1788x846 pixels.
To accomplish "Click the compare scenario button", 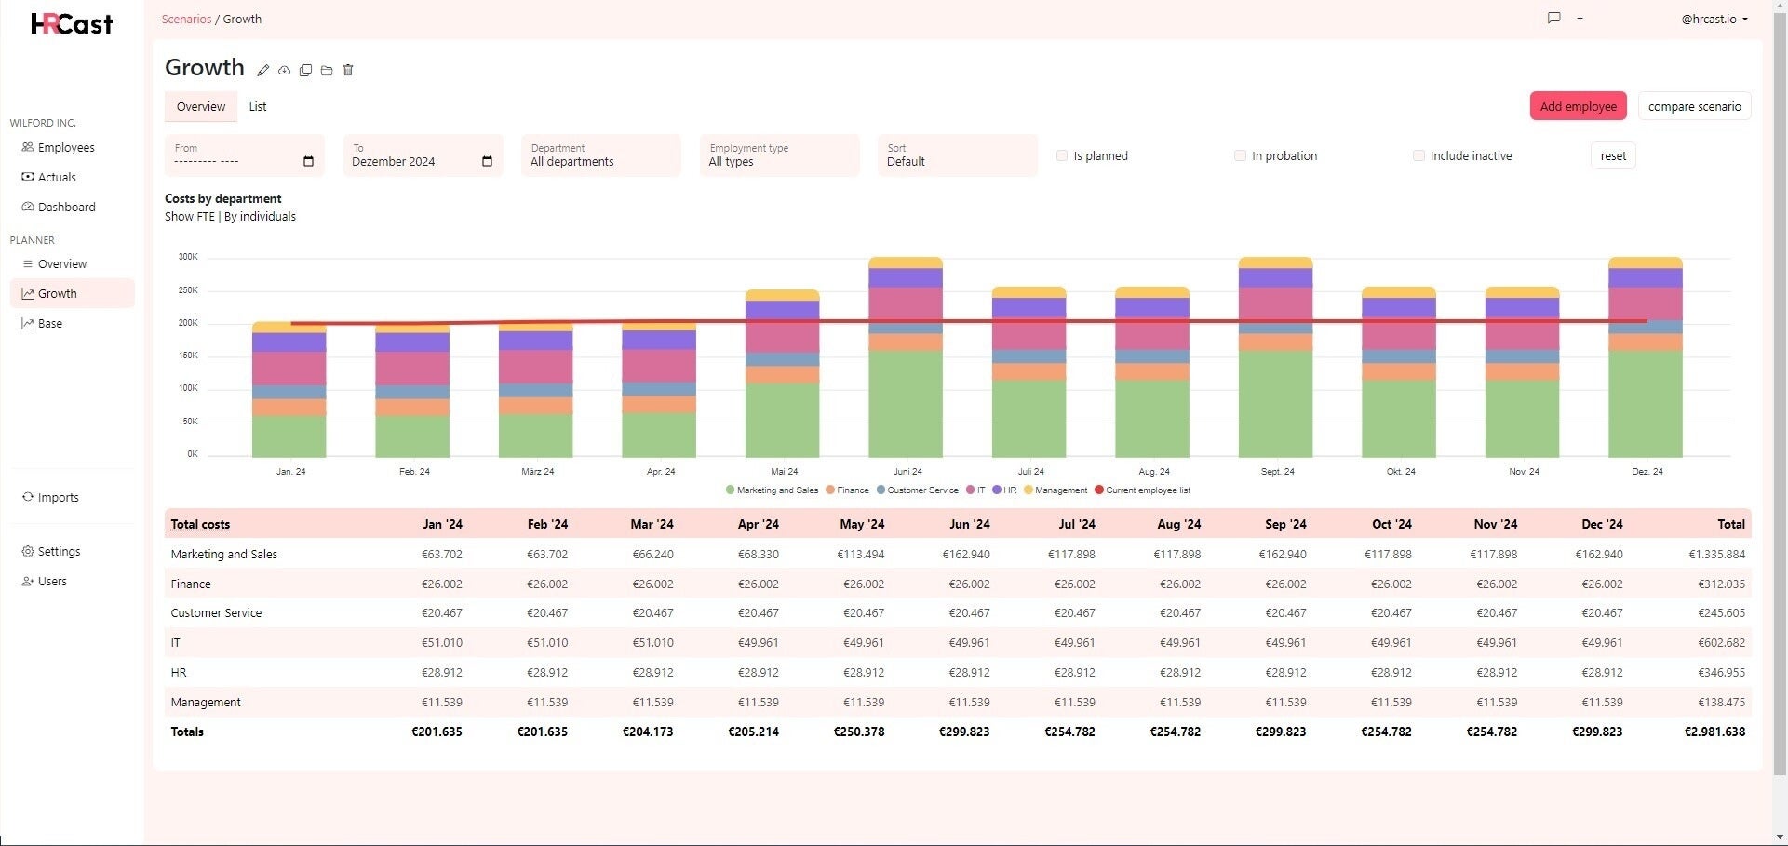I will 1694,106.
